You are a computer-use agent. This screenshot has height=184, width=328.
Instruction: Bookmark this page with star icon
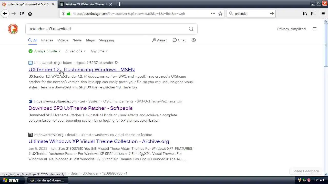pos(220,14)
